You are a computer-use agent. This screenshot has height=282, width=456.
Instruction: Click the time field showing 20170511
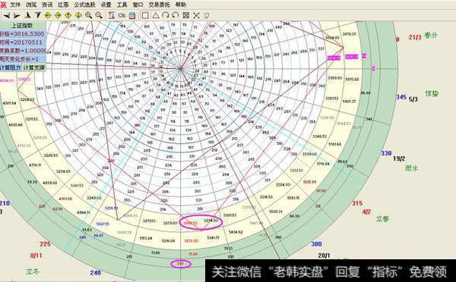pyautogui.click(x=23, y=42)
